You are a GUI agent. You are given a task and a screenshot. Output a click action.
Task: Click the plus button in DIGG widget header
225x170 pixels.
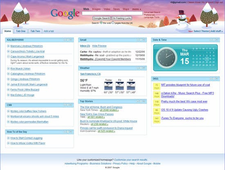coord(211,79)
